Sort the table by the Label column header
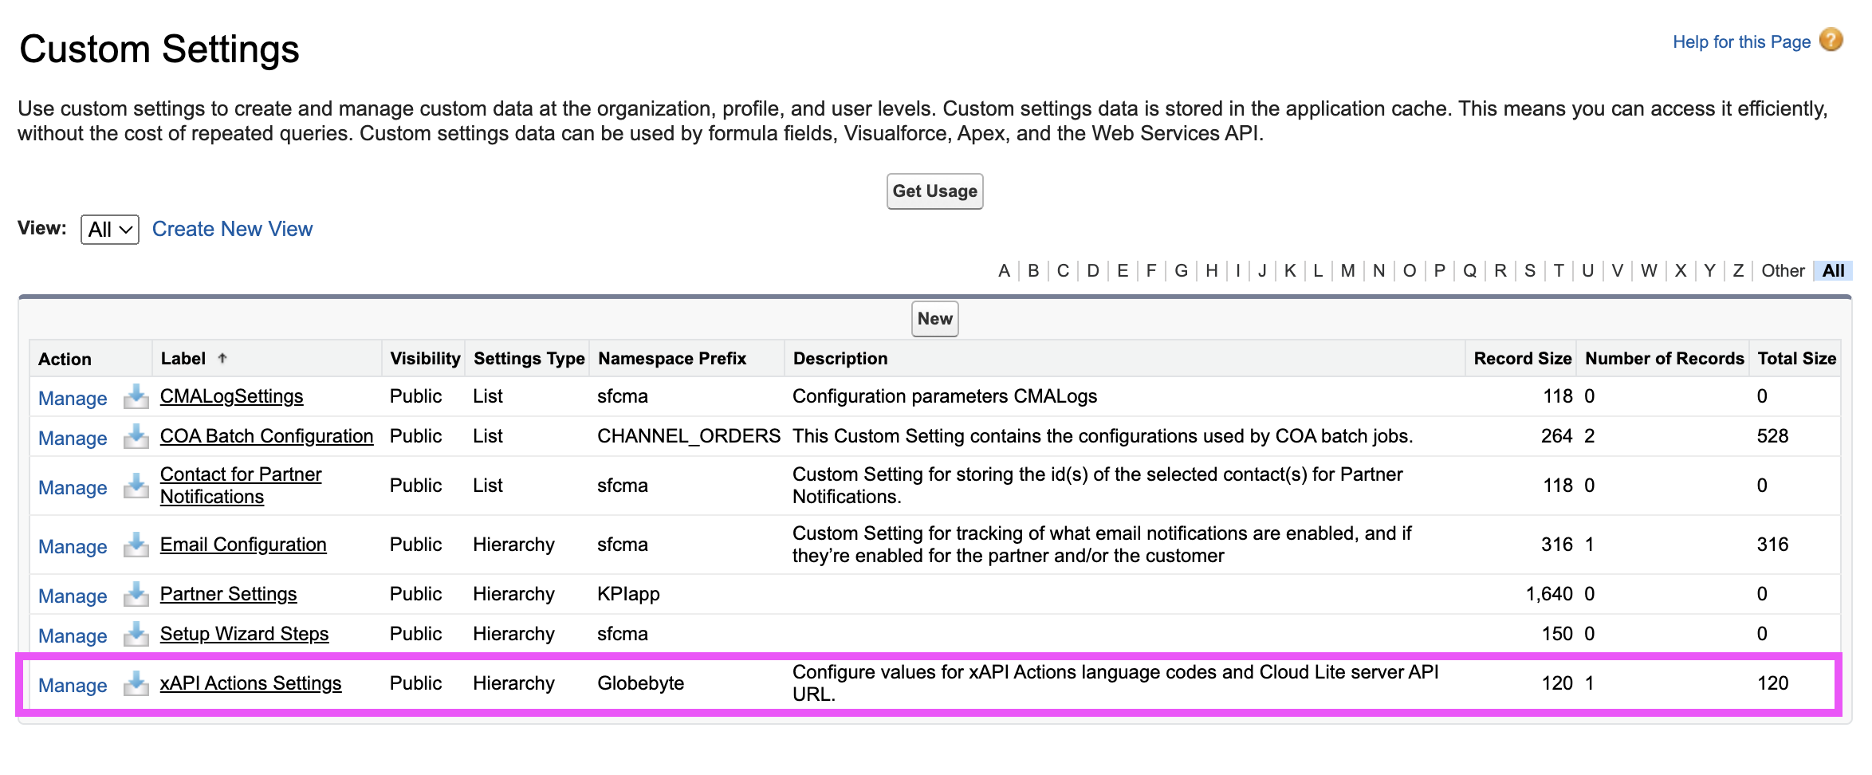 point(184,359)
